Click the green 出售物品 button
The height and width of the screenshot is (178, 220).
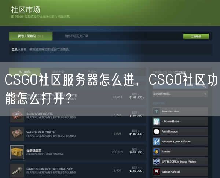196,36
